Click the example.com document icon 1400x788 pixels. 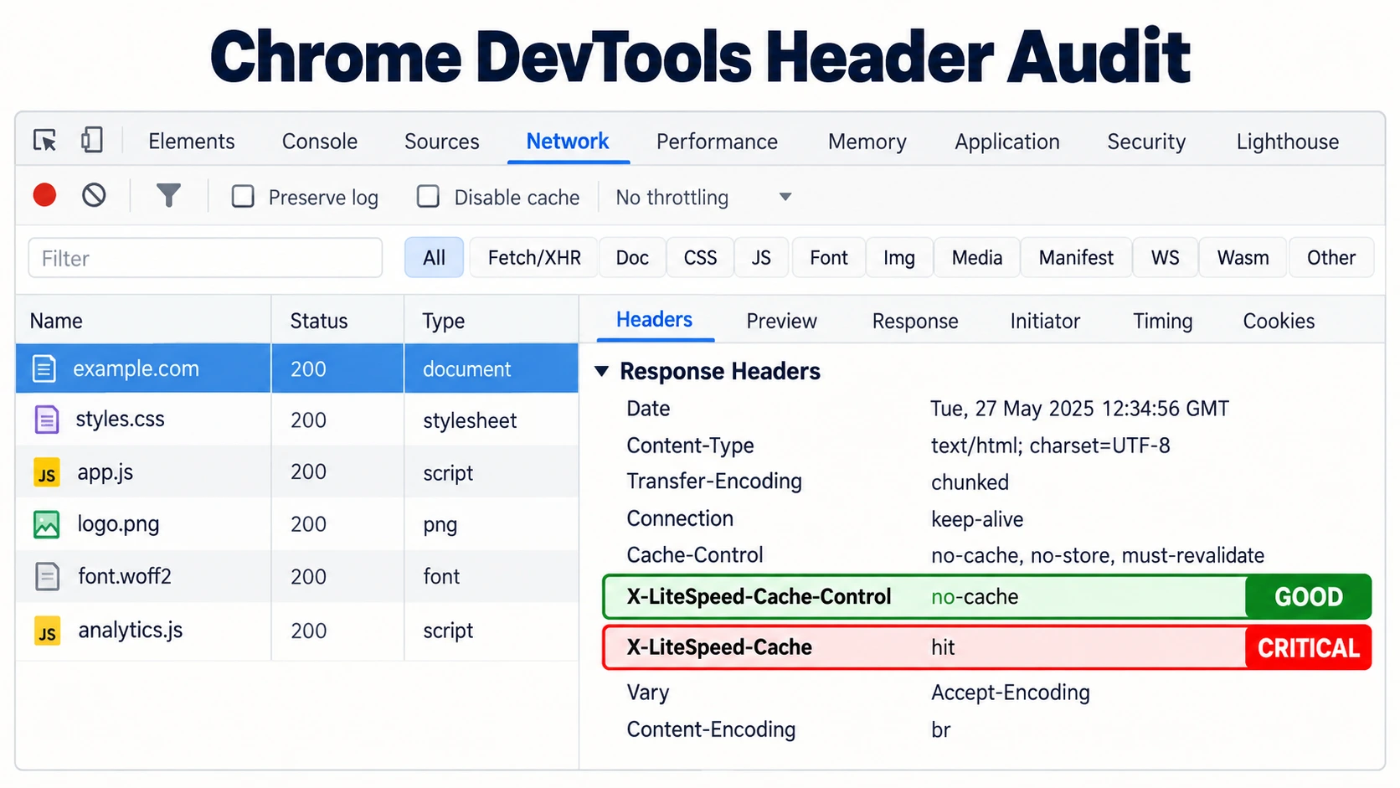click(44, 368)
